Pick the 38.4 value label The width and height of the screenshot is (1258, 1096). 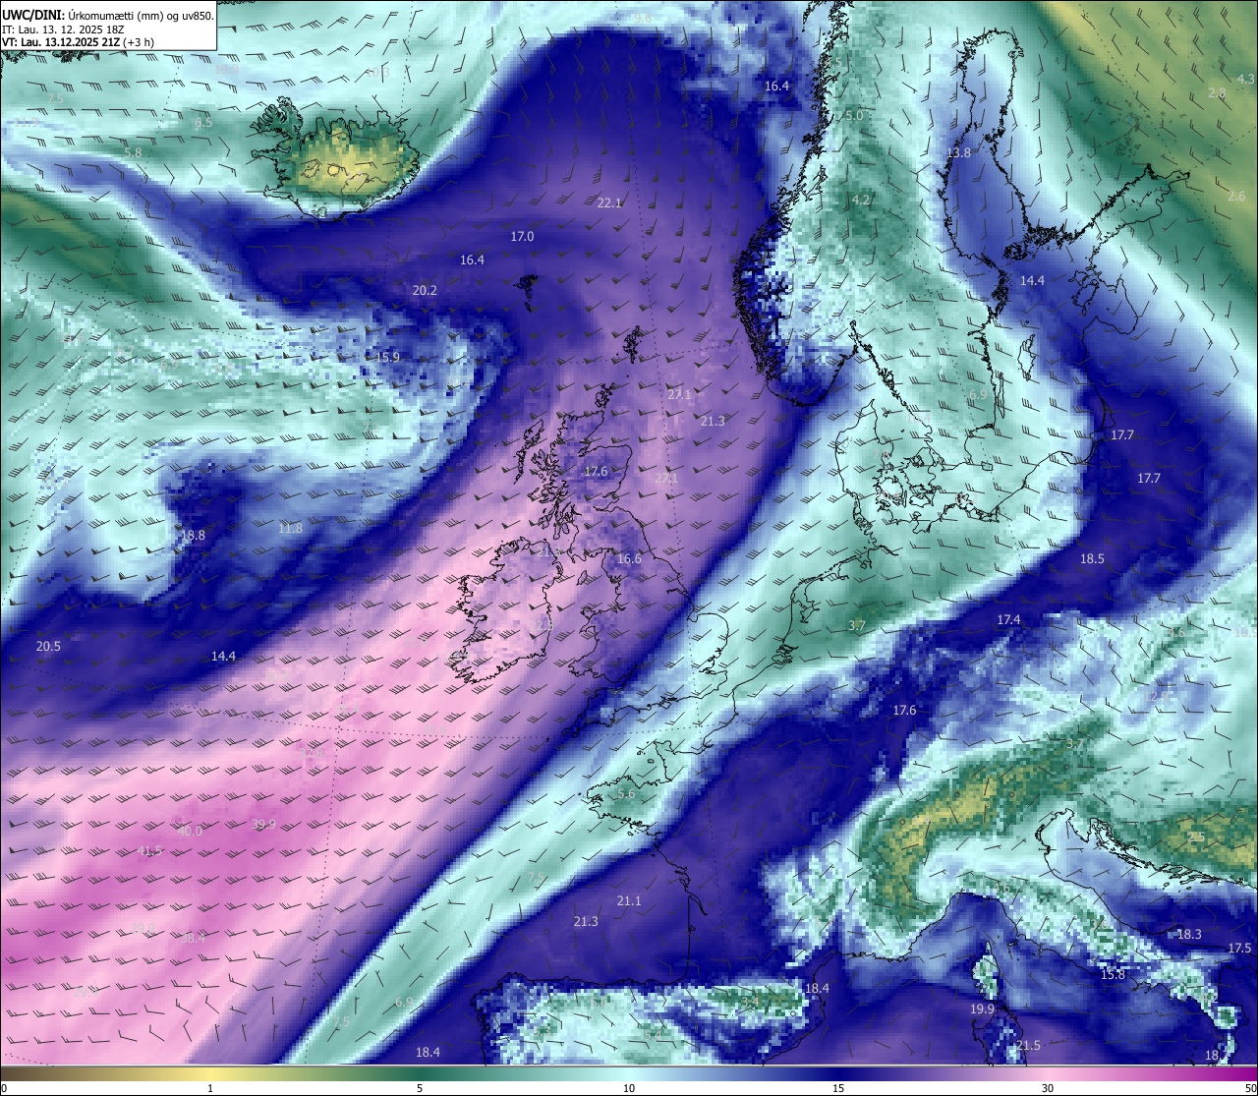click(193, 939)
